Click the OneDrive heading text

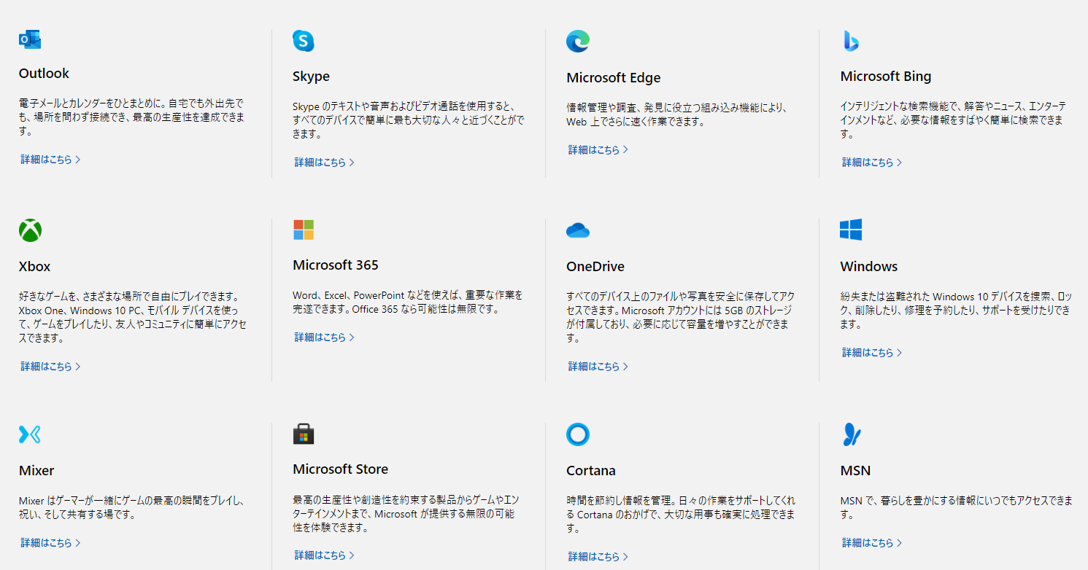[x=595, y=267]
